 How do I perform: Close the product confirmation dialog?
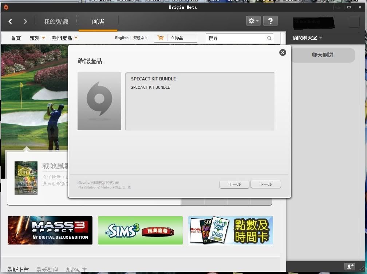[x=283, y=52]
